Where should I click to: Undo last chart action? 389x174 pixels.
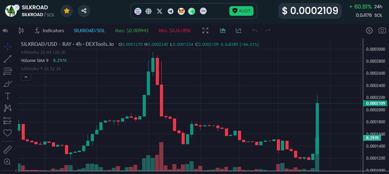255,30
